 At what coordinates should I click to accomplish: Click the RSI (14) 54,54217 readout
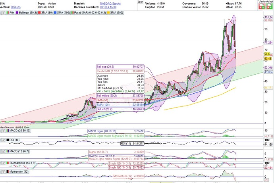coord(132,144)
